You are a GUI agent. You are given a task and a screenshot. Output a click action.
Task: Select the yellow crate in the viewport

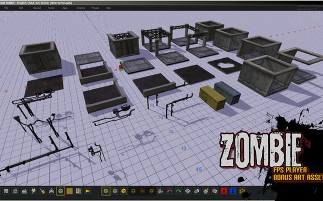(x=212, y=98)
